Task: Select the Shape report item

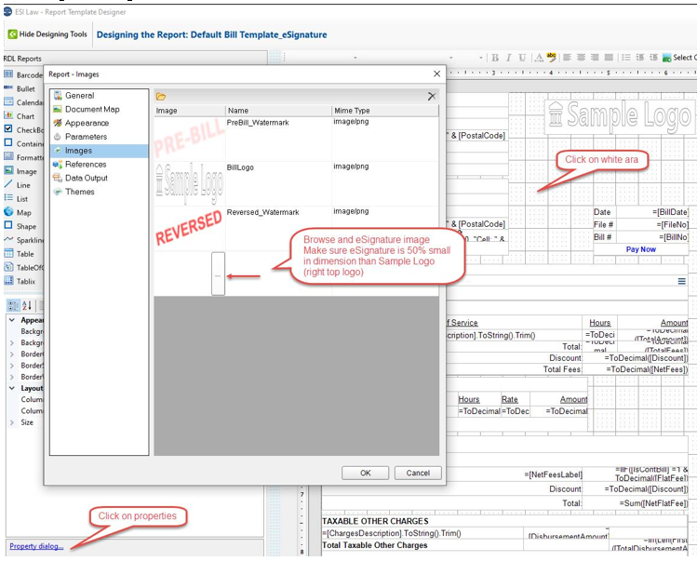Action: tap(20, 226)
